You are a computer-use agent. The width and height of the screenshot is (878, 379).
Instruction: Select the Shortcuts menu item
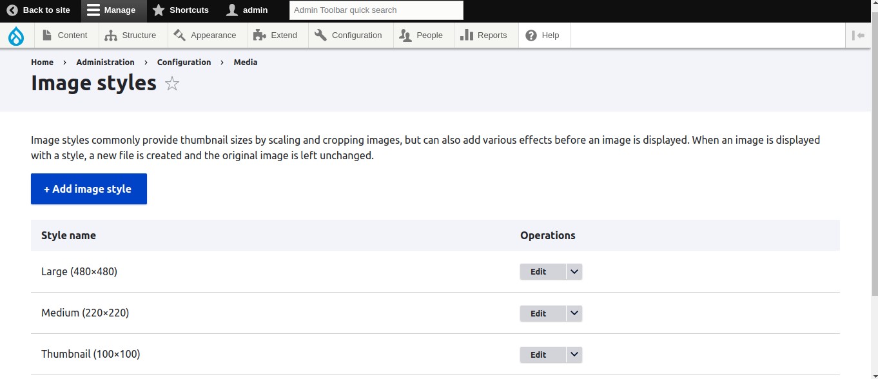[180, 10]
